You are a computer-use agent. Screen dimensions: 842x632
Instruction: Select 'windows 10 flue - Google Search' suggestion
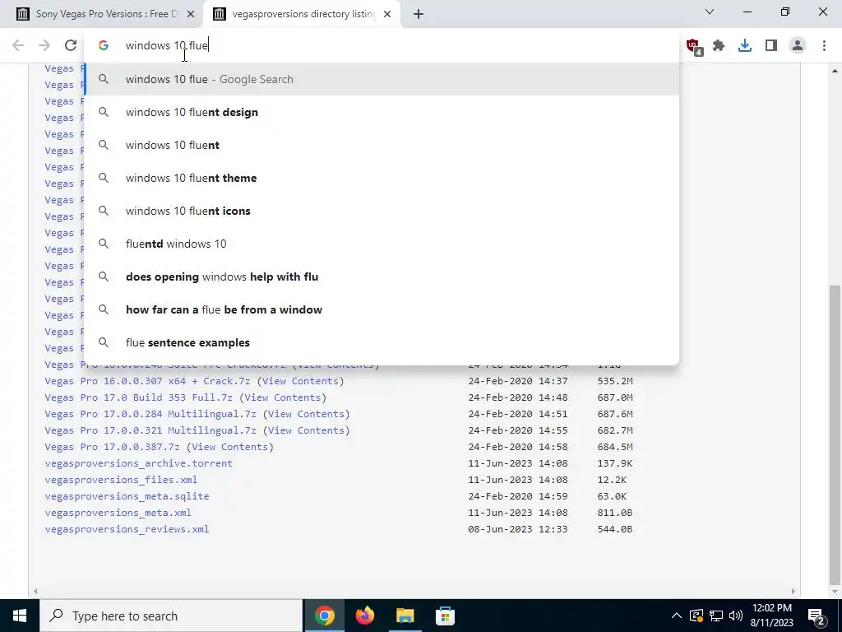[382, 79]
